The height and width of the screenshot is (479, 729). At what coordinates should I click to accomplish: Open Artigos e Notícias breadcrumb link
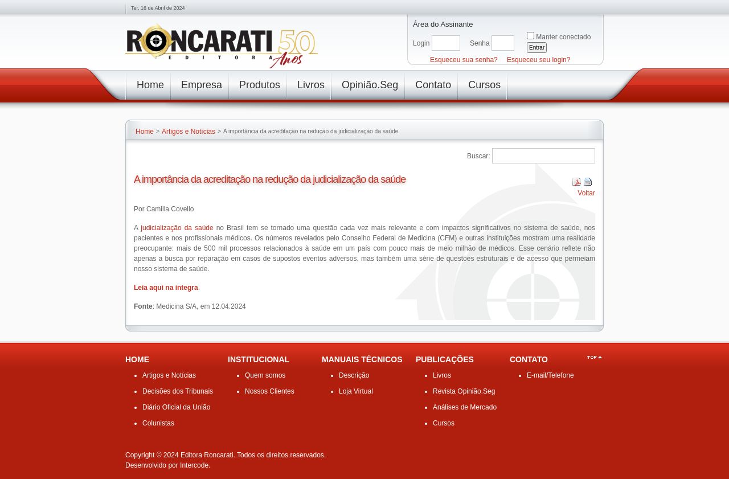point(189,132)
